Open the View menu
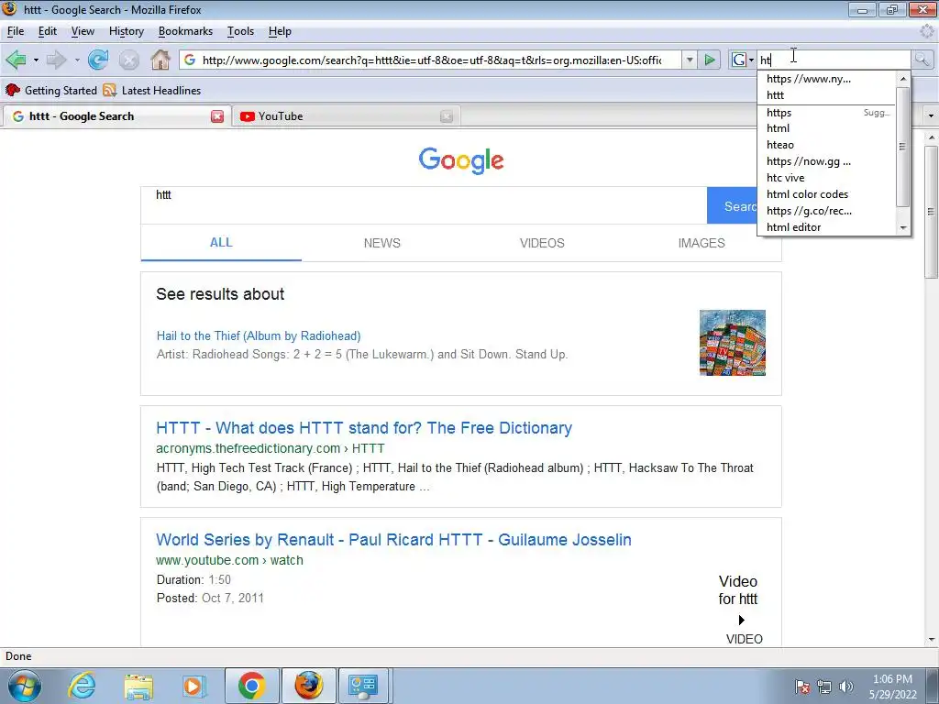This screenshot has height=704, width=939. click(x=83, y=31)
